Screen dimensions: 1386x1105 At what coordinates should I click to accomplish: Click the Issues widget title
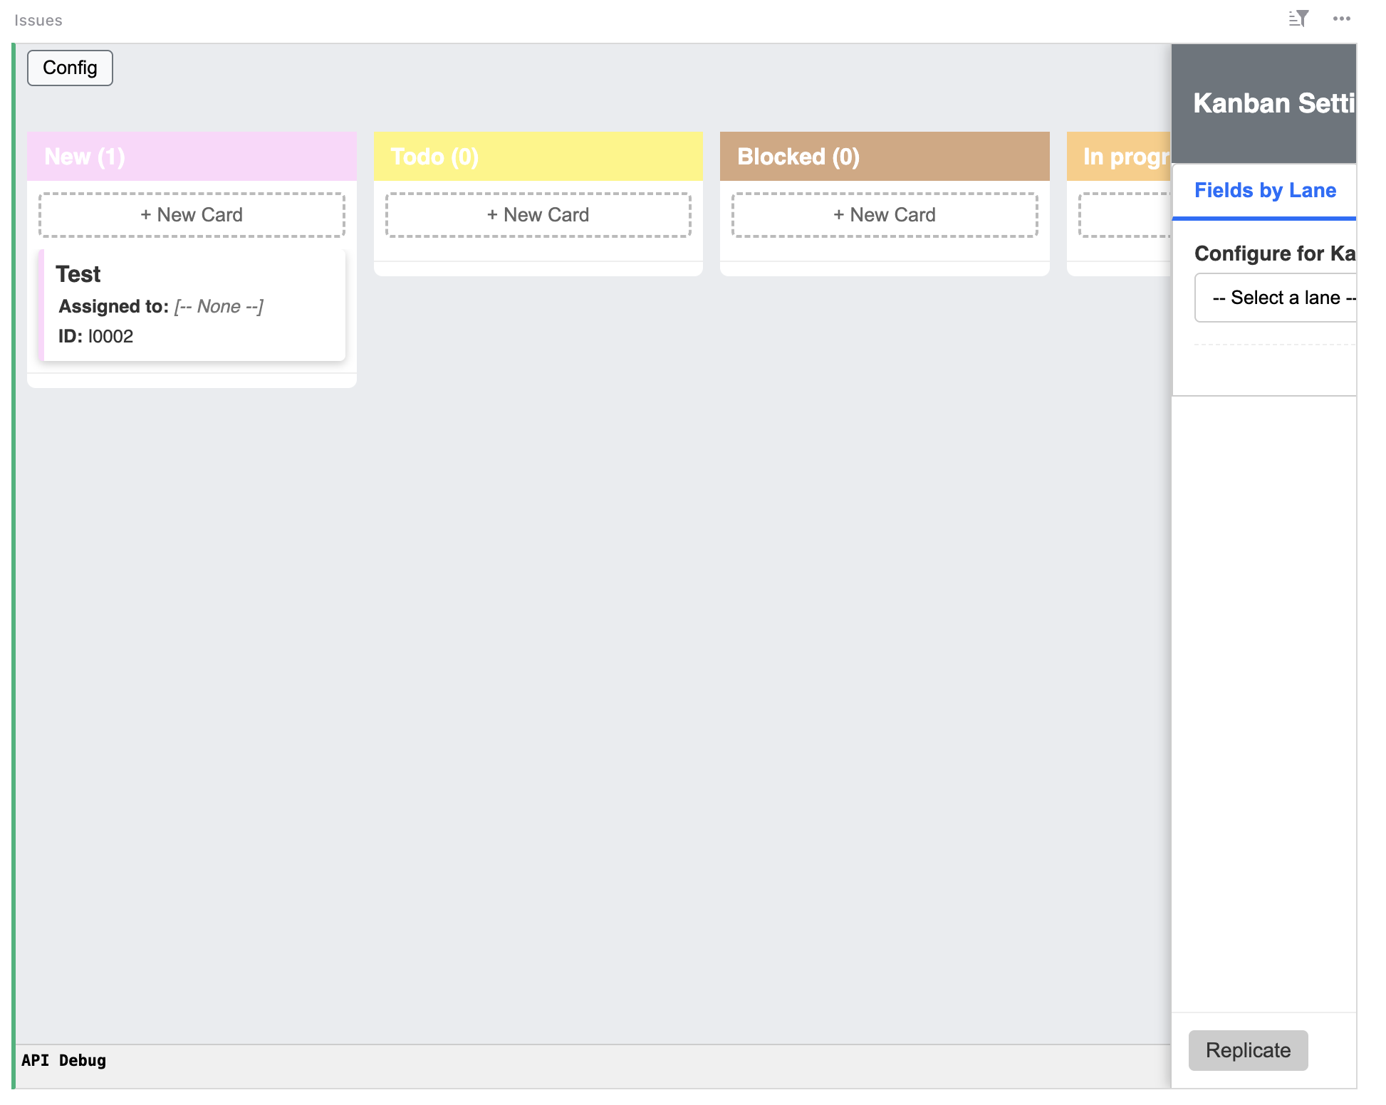[38, 20]
